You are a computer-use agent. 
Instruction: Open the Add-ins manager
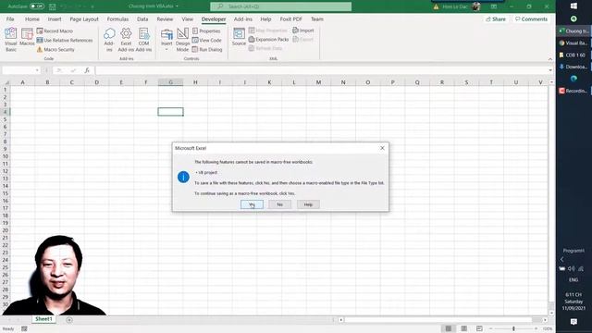coord(109,39)
